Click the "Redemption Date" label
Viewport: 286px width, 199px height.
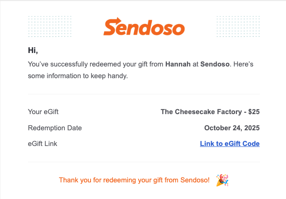(55, 128)
